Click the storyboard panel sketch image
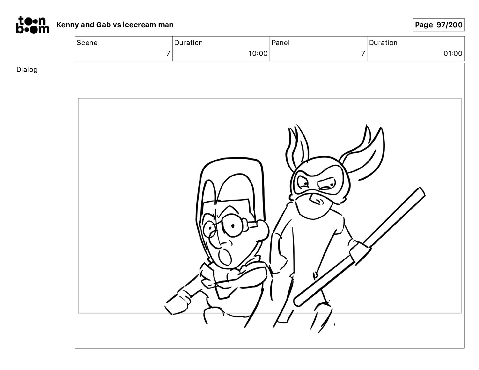479x370 pixels. pos(270,206)
